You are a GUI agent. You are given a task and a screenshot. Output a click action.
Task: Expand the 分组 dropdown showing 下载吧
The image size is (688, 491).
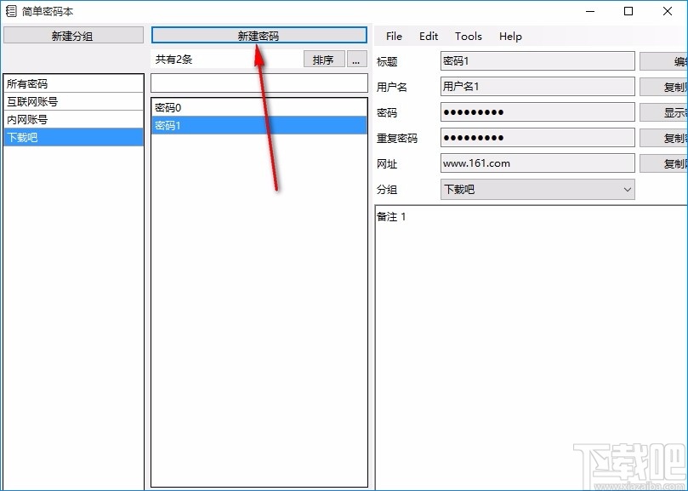537,189
